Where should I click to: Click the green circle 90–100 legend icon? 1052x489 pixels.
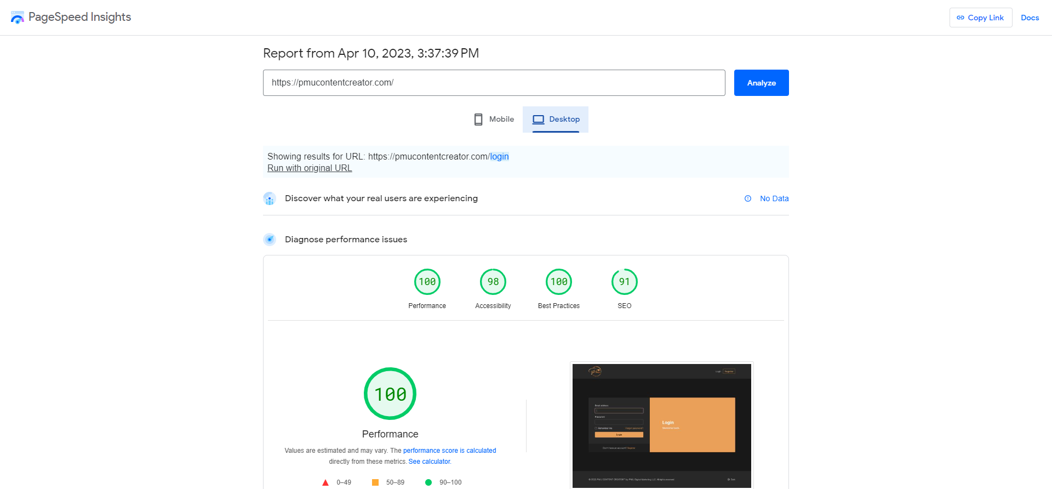[x=428, y=482]
